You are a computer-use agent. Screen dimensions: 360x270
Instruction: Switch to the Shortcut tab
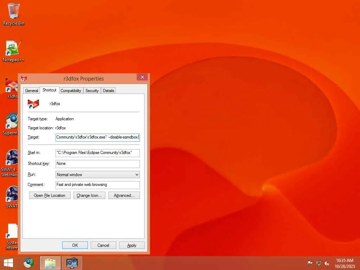(49, 90)
